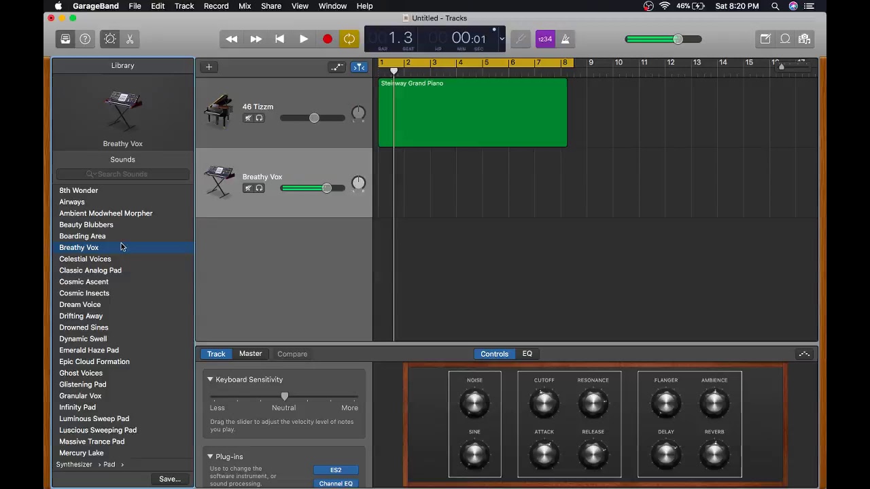Click the Save... button in Library
Viewport: 870px width, 489px height.
pos(170,479)
